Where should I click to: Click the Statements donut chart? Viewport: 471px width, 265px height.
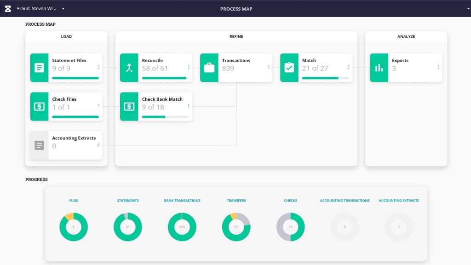point(128,227)
